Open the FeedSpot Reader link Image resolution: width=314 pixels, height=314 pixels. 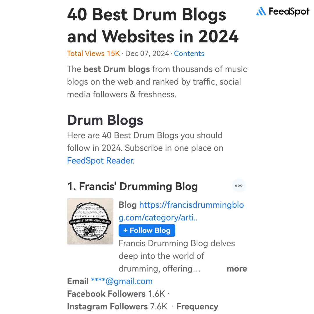point(101,160)
